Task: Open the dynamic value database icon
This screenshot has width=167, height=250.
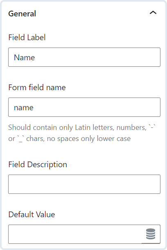Action: point(151,234)
